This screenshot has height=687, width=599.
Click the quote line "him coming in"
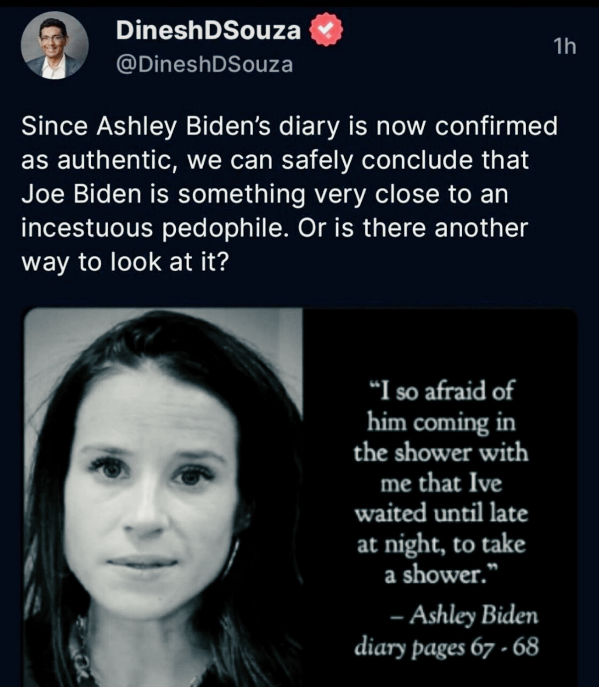(441, 422)
